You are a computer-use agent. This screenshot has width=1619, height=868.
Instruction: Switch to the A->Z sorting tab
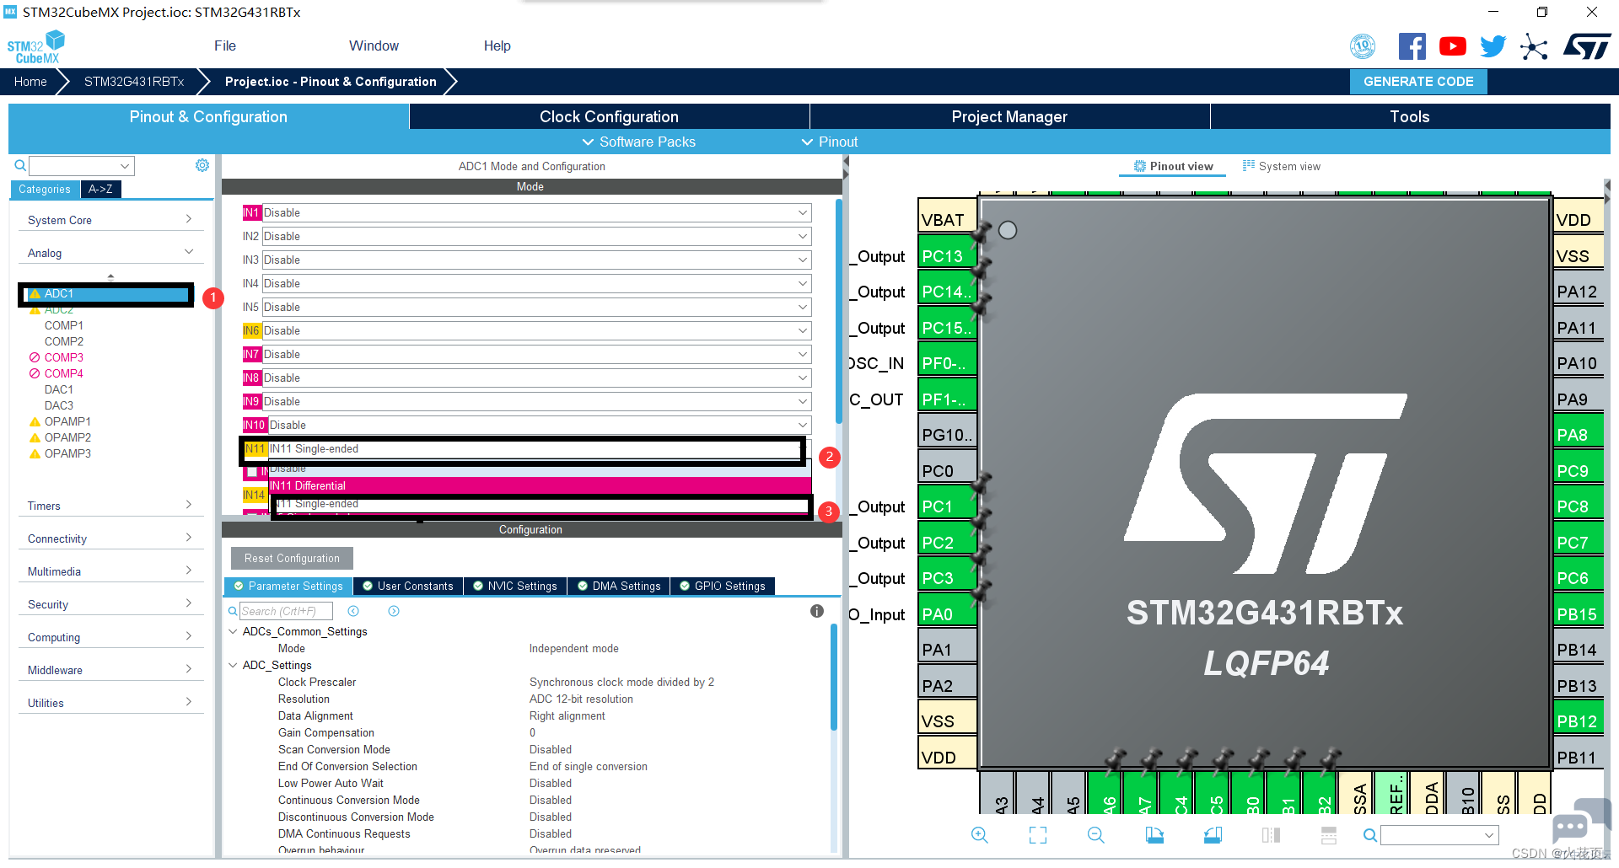coord(101,189)
